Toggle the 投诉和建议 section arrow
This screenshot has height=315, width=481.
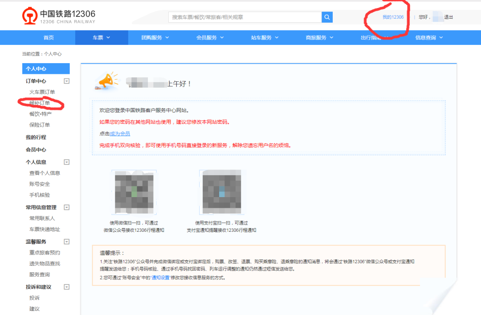pos(67,287)
